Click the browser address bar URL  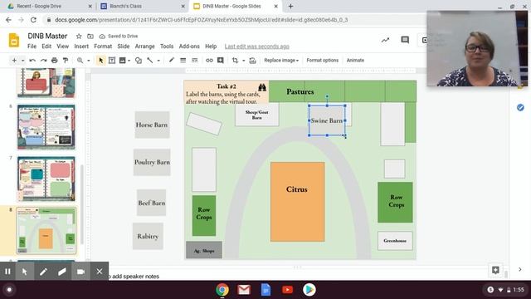tap(201, 20)
